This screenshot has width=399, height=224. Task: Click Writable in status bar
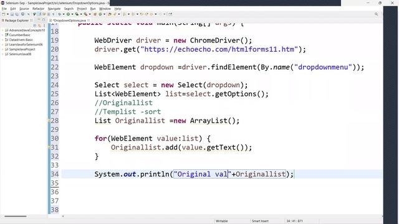[x=222, y=221]
